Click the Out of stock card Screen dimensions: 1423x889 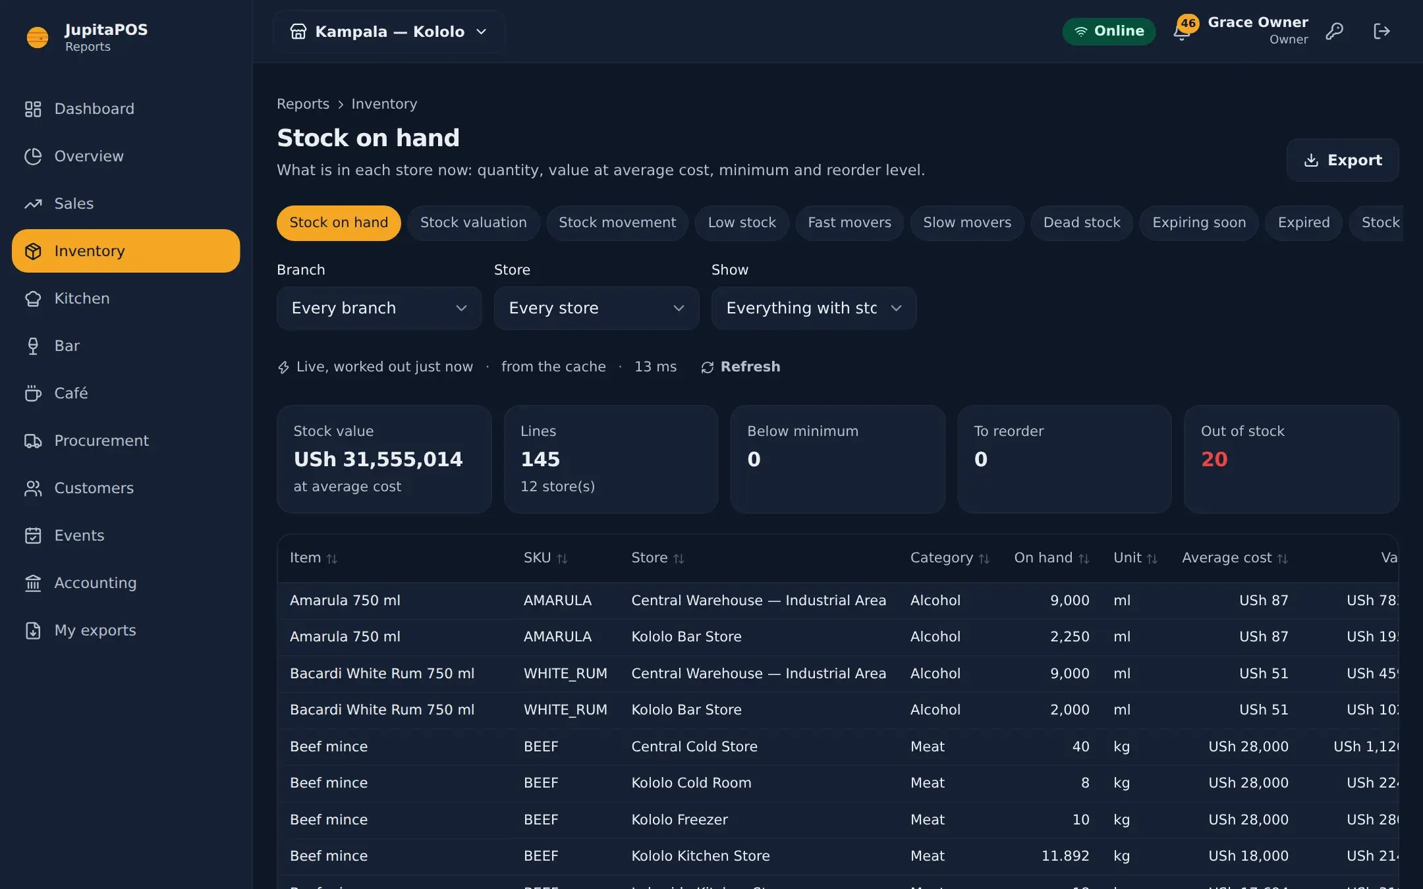pyautogui.click(x=1291, y=459)
